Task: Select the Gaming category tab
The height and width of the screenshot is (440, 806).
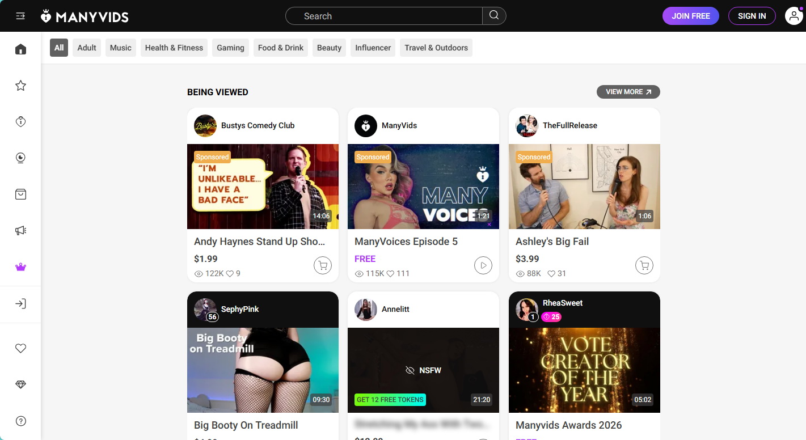Action: 230,48
